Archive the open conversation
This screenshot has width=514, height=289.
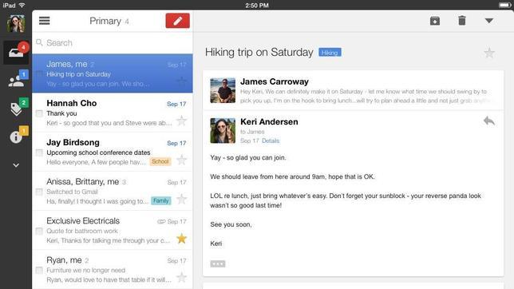(x=435, y=21)
